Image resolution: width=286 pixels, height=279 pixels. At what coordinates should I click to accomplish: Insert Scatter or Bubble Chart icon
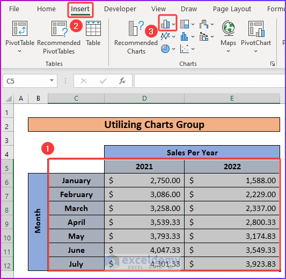(x=185, y=49)
